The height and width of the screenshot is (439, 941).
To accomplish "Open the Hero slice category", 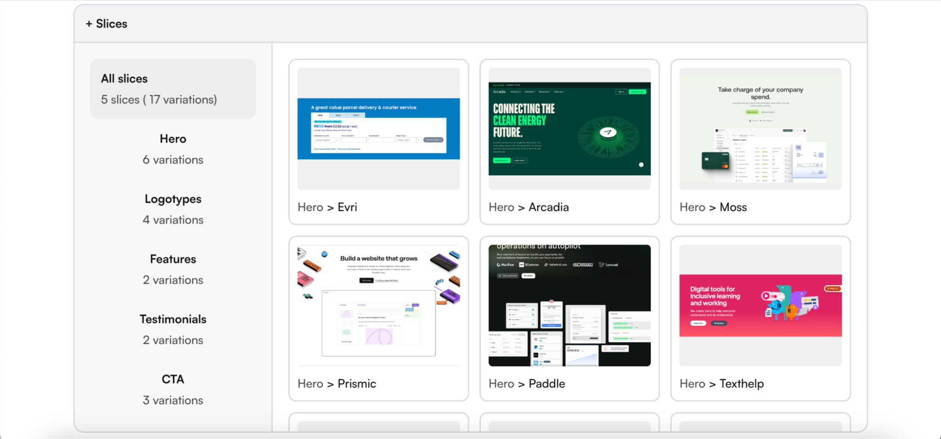I will [173, 149].
